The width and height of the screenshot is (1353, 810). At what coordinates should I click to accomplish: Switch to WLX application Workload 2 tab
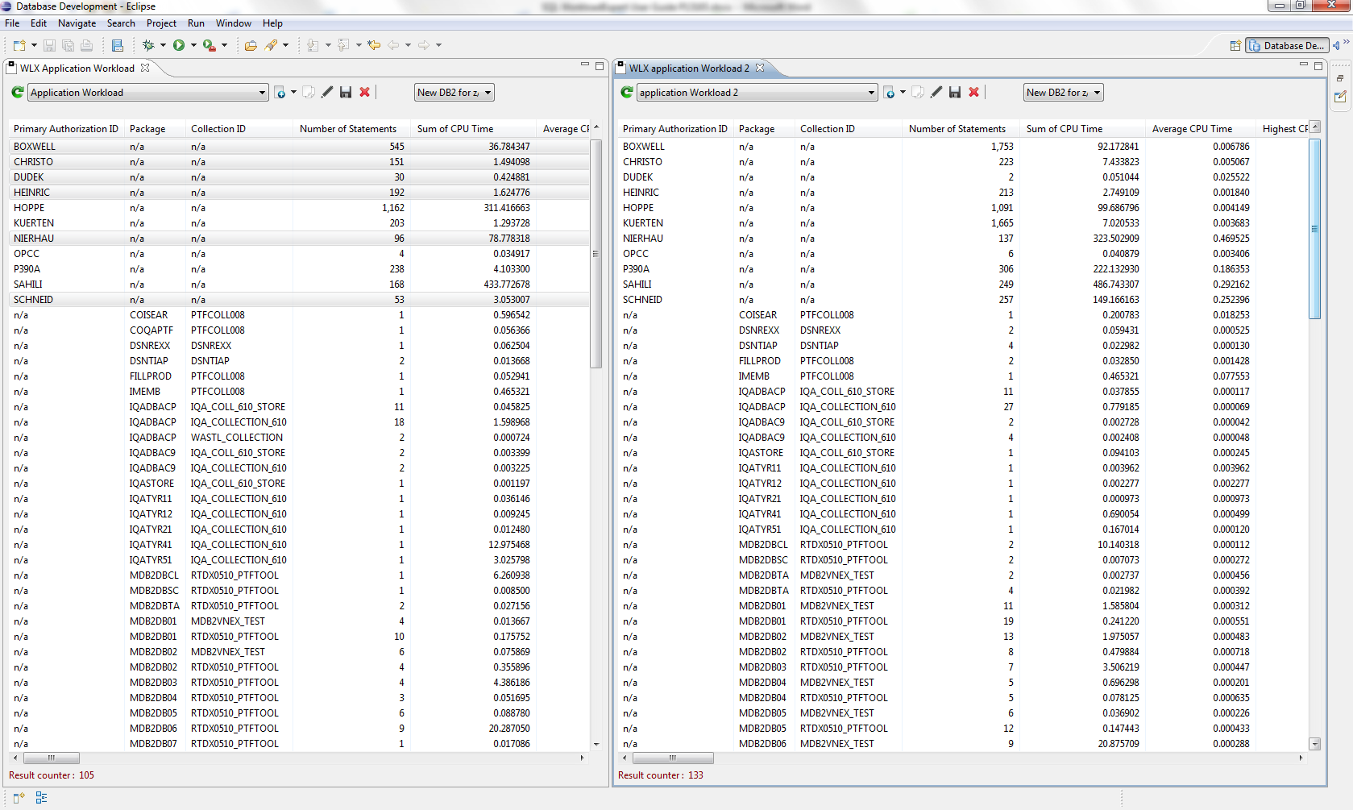689,69
